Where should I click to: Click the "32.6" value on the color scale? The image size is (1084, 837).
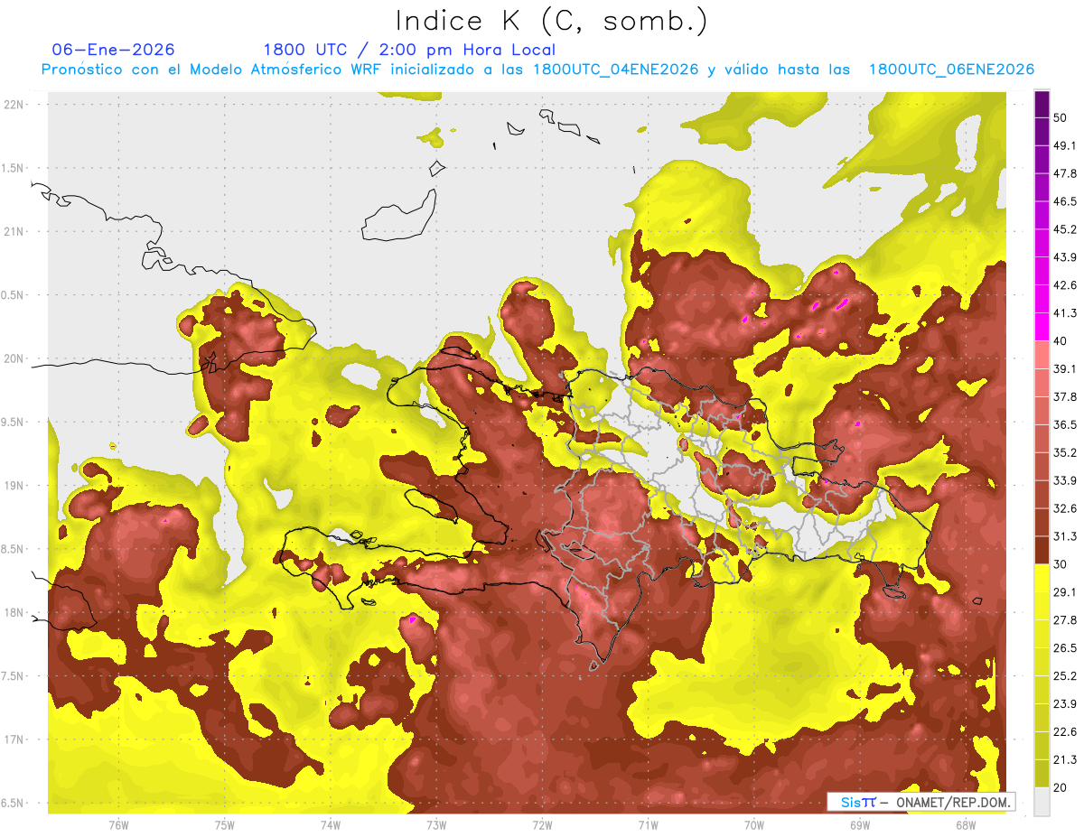click(1065, 508)
